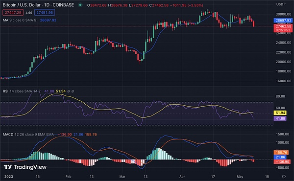Viewport: 294px width, 181px height.
Task: Click the 24000.00 price axis level
Action: click(283, 43)
